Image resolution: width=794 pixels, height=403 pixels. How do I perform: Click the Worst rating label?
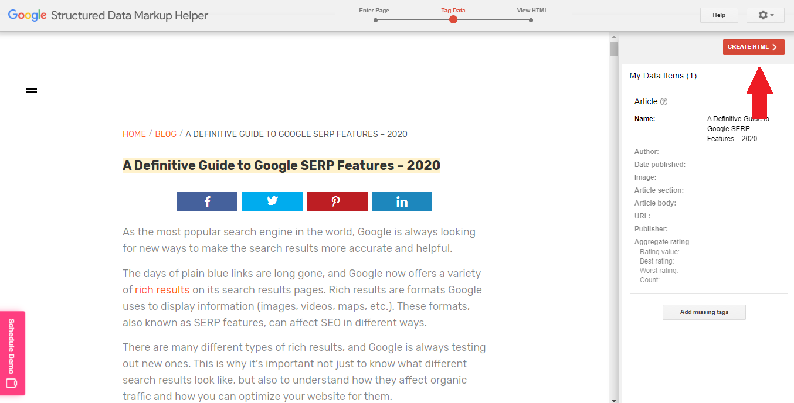point(659,271)
